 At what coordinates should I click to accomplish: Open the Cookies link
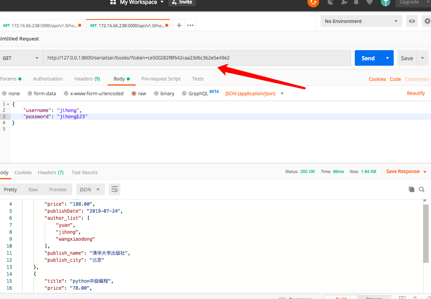pyautogui.click(x=377, y=79)
